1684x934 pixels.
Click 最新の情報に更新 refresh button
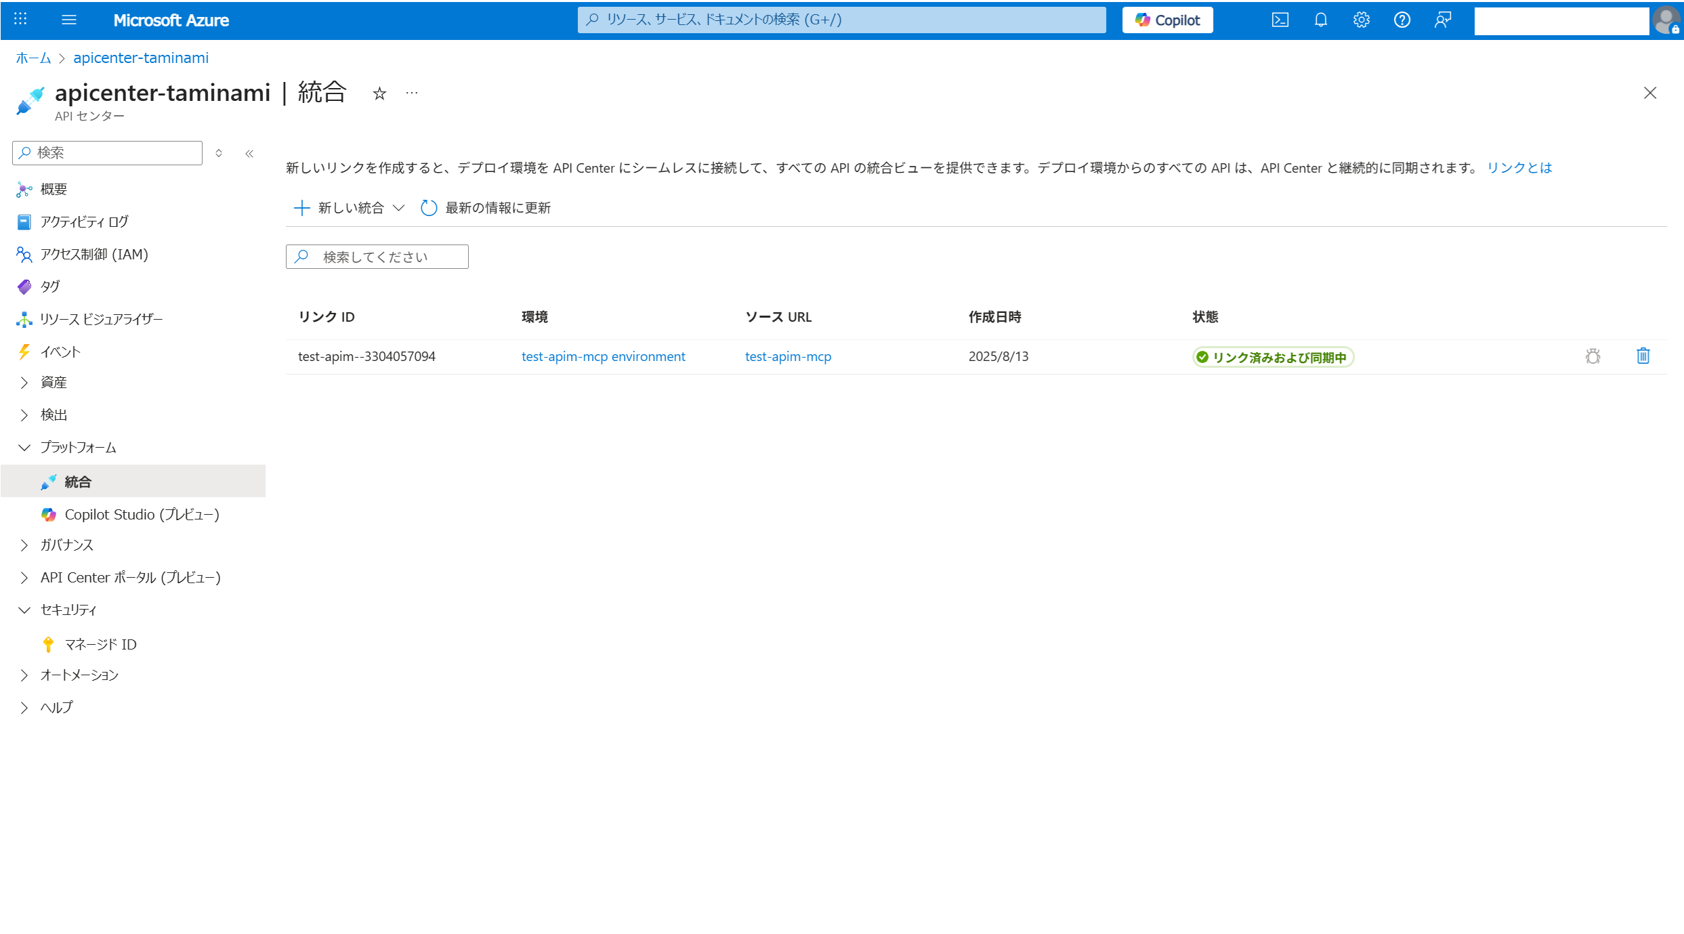tap(486, 208)
